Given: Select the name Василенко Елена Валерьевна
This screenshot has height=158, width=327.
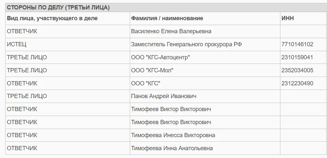Looking at the screenshot, I should point(171,31).
